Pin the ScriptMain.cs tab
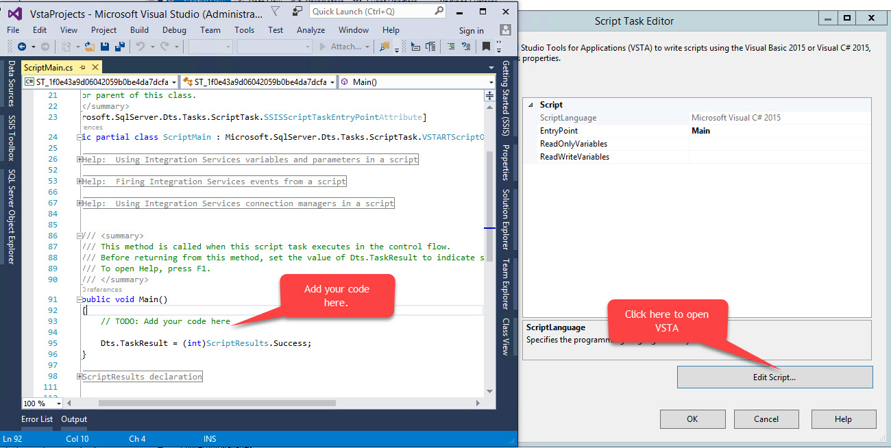The image size is (891, 448). point(82,67)
